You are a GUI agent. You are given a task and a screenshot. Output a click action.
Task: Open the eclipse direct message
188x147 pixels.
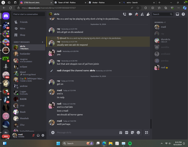coord(29,67)
